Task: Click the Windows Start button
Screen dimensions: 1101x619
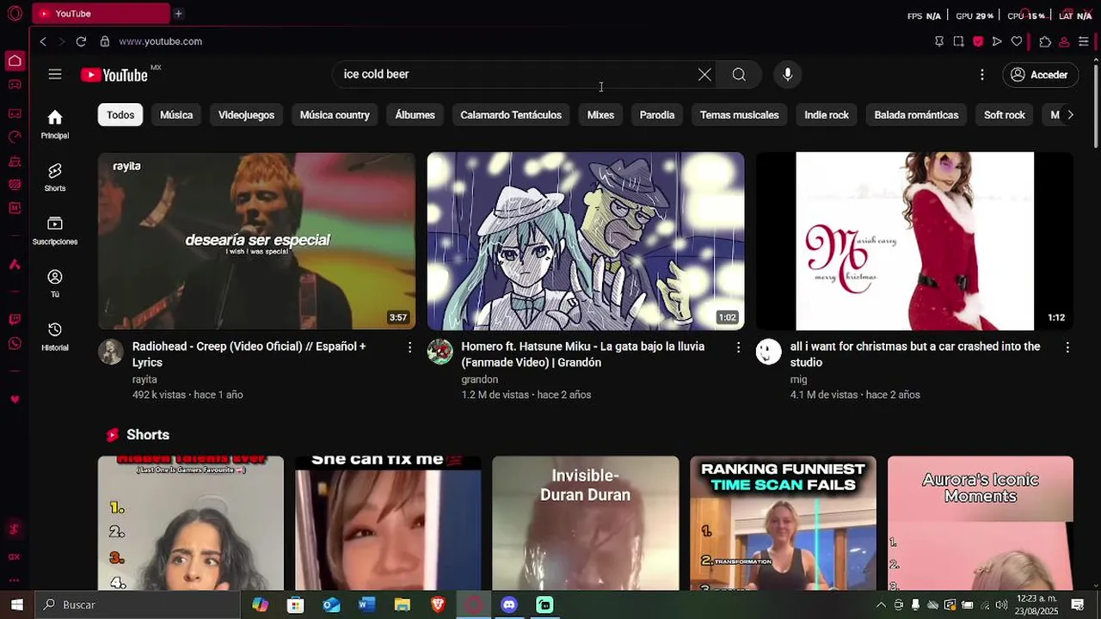Action: tap(16, 604)
